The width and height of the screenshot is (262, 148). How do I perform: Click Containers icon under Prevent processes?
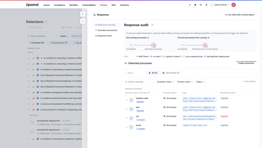tap(182, 45)
